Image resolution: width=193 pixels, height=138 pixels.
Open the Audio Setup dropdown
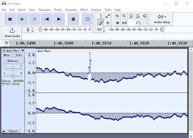[x=162, y=19]
